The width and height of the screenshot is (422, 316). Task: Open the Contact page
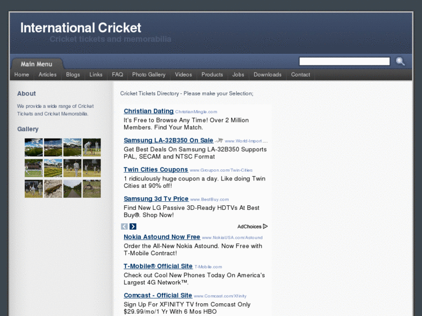point(300,75)
